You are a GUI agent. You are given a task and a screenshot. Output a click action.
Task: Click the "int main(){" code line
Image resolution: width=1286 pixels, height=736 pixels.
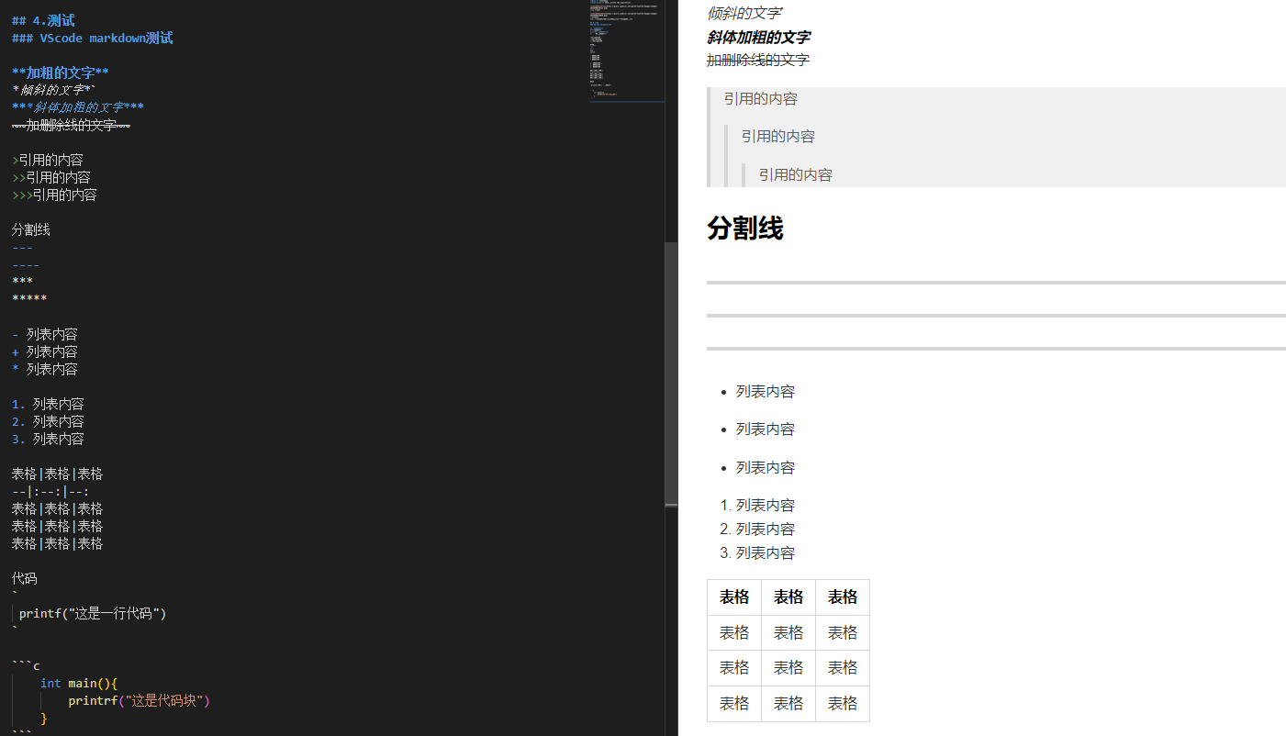(79, 683)
